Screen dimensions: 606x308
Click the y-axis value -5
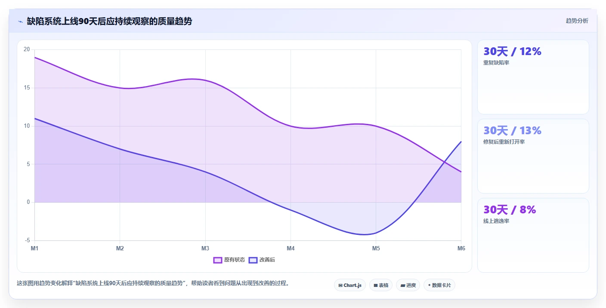(x=27, y=240)
